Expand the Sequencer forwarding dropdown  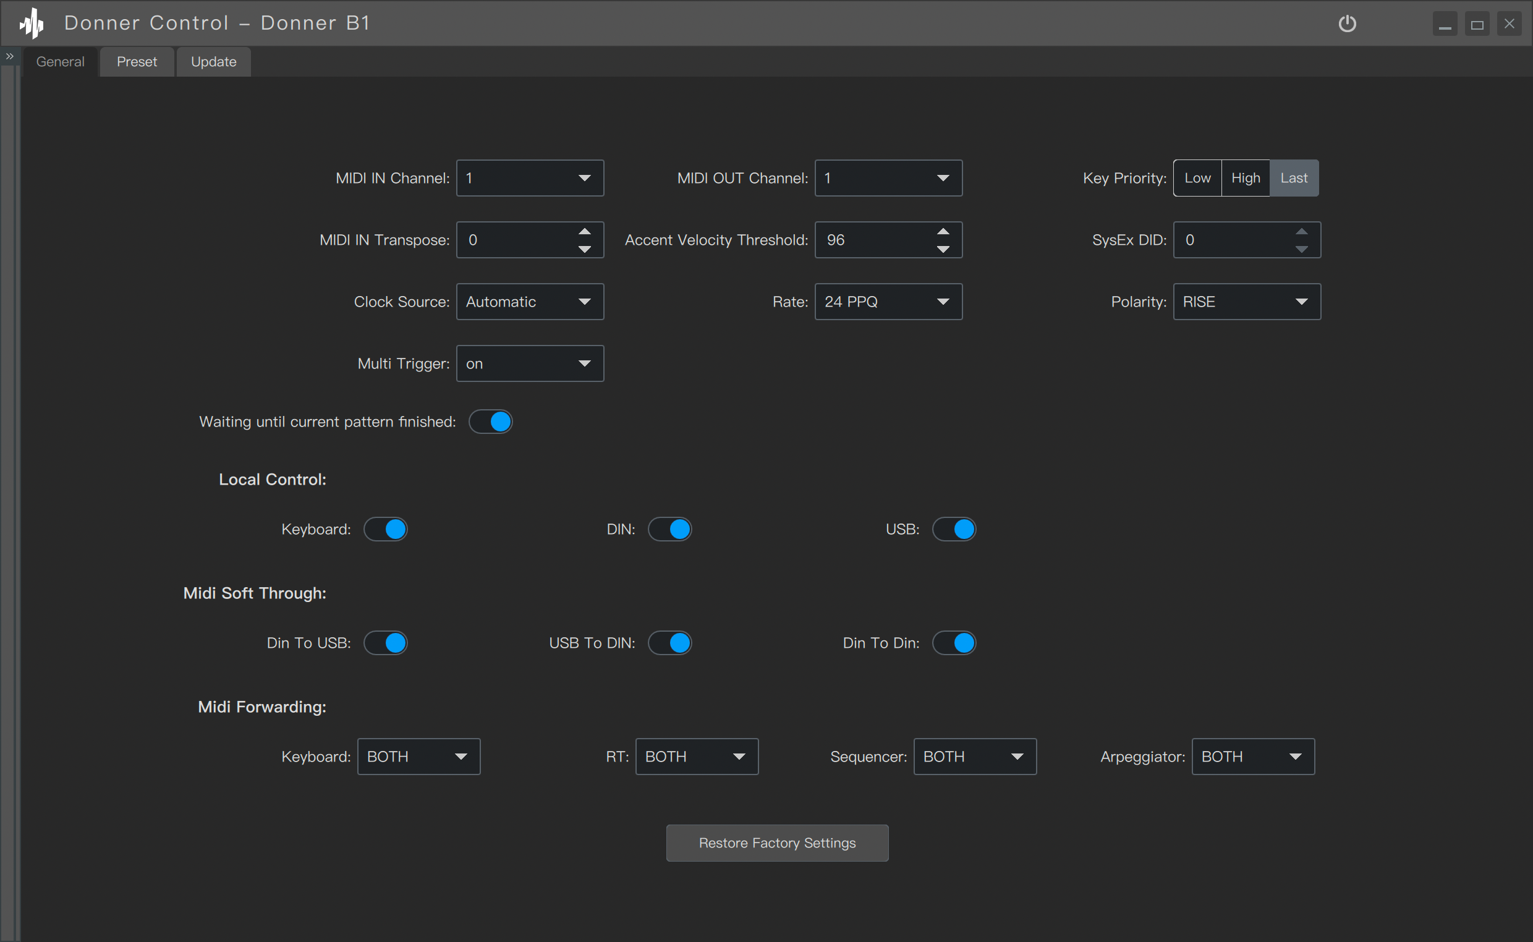[974, 757]
